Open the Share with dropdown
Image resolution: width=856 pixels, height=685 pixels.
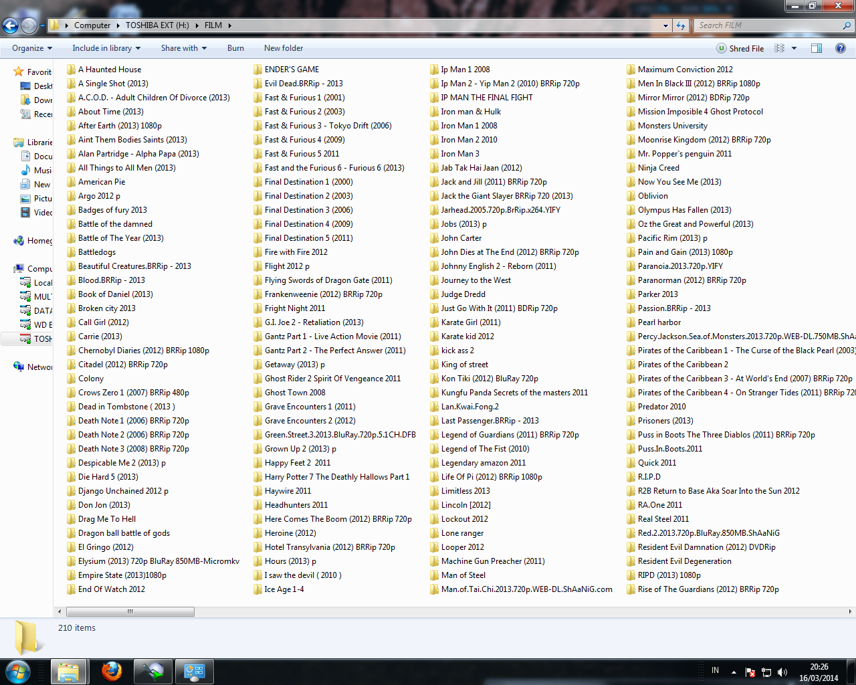[x=184, y=48]
